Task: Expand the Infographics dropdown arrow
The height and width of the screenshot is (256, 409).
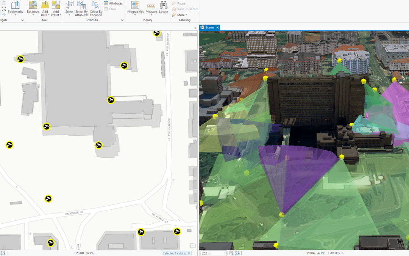Action: [135, 15]
